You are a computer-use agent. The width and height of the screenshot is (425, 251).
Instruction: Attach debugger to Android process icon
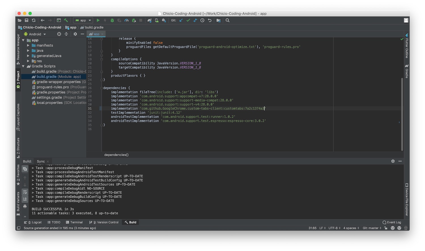[134, 20]
